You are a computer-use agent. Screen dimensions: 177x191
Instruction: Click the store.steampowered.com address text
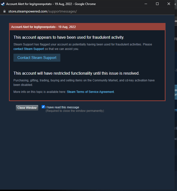[43, 11]
